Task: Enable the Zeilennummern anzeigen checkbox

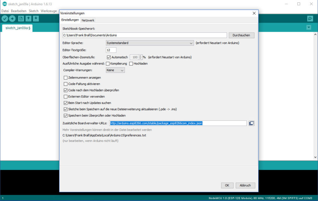Action: coord(66,77)
